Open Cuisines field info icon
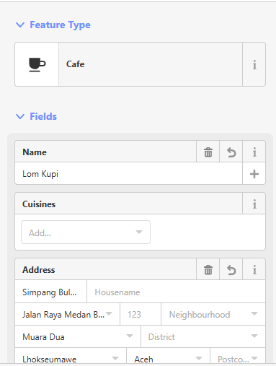This screenshot has width=276, height=366. (x=254, y=204)
